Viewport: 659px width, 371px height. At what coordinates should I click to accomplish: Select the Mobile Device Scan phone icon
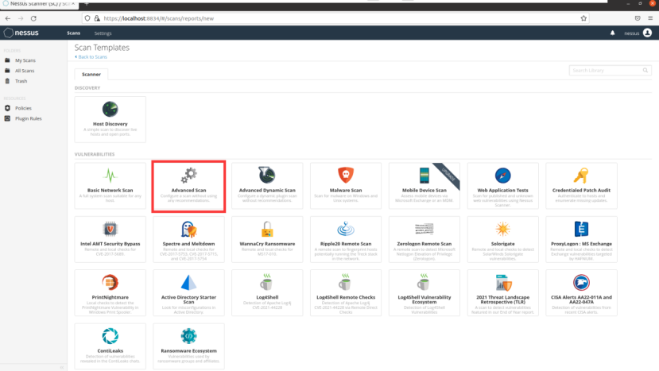pyautogui.click(x=424, y=176)
